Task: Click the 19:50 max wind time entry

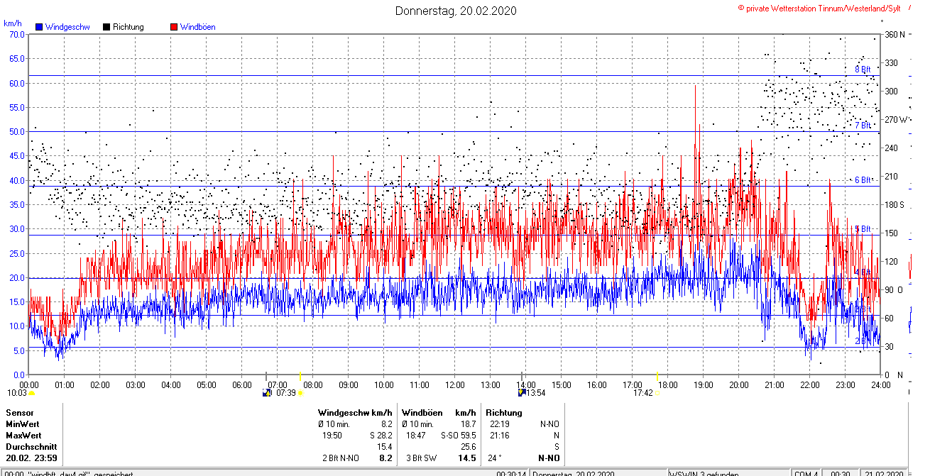Action: click(332, 435)
